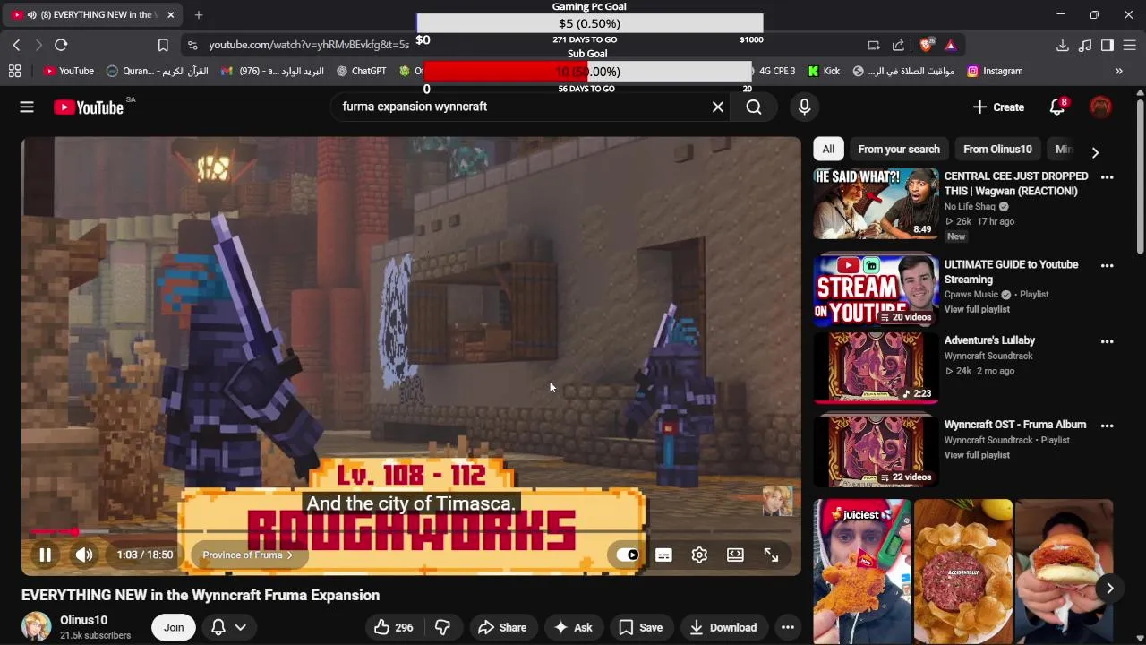Submit search with magnifier icon
Screen dimensions: 1146x645
point(754,107)
